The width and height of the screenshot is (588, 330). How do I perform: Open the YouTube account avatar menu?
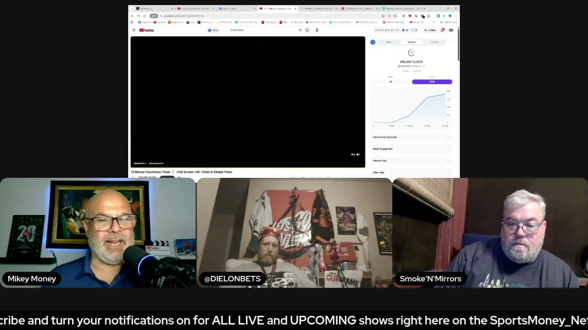pos(451,30)
